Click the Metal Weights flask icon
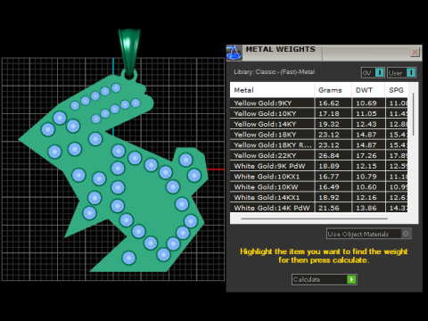Viewport: 428px width, 321px height. tap(234, 53)
